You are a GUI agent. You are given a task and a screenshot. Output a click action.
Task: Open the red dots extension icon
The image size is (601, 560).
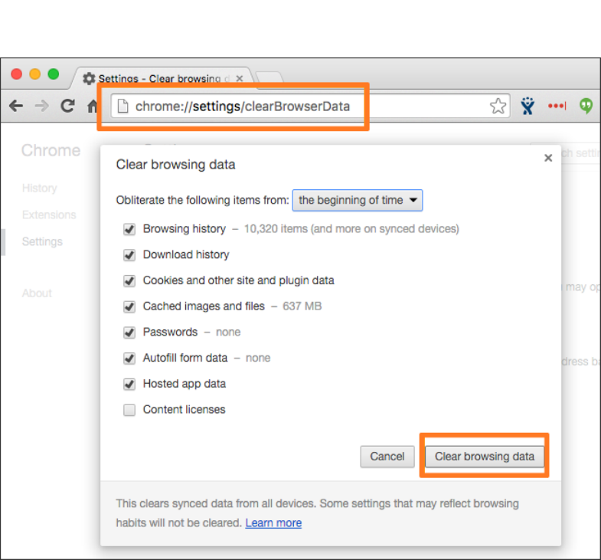tap(557, 106)
